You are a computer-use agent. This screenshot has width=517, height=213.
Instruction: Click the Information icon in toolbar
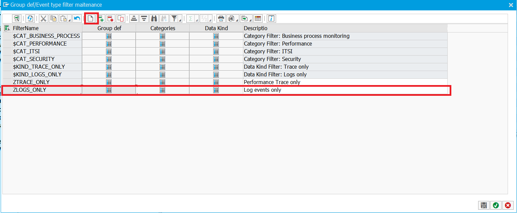tap(271, 18)
